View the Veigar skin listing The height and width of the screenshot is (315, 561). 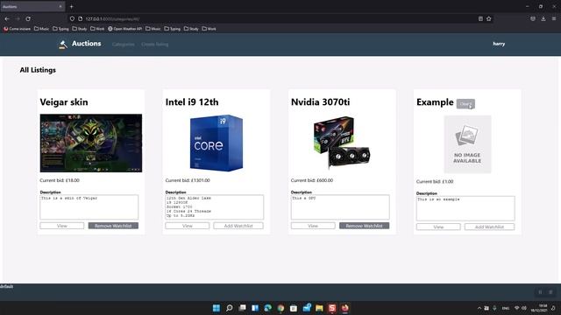point(62,226)
